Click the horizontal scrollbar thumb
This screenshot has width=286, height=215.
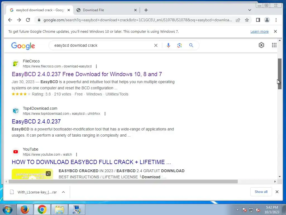coord(123,181)
